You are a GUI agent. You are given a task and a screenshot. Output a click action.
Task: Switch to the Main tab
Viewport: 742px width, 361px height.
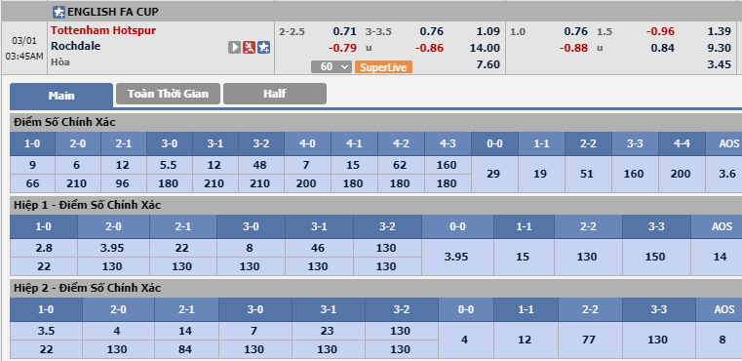[61, 96]
